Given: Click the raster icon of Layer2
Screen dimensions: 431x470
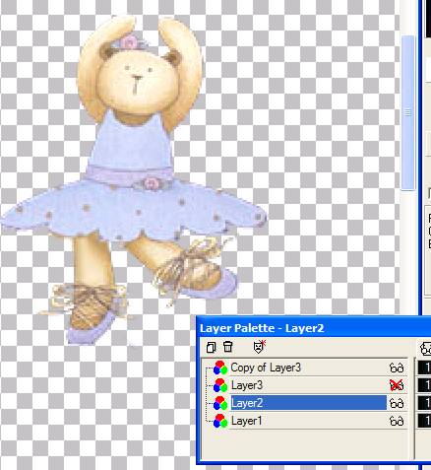Looking at the screenshot, I should click(x=220, y=403).
